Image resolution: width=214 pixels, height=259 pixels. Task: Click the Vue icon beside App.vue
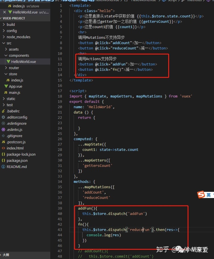click(x=6, y=86)
